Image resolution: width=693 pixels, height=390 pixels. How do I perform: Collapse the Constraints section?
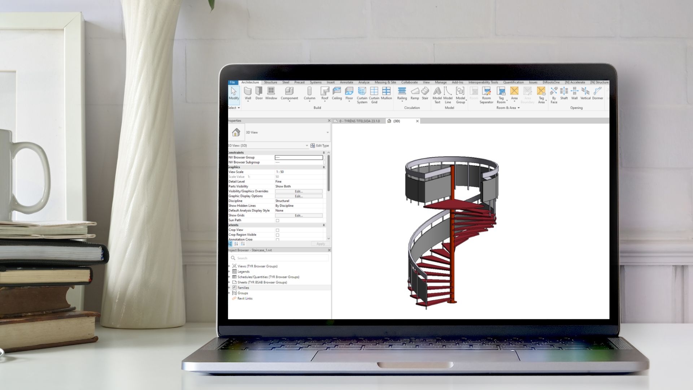point(323,153)
